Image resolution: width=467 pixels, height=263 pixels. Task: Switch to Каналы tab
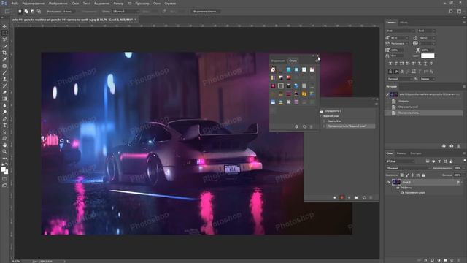point(401,153)
